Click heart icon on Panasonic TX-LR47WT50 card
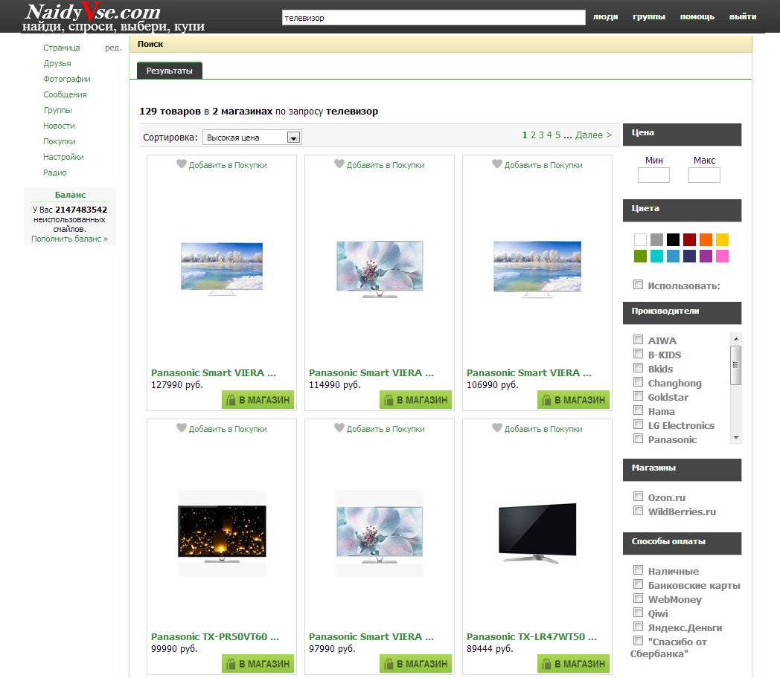 click(496, 427)
